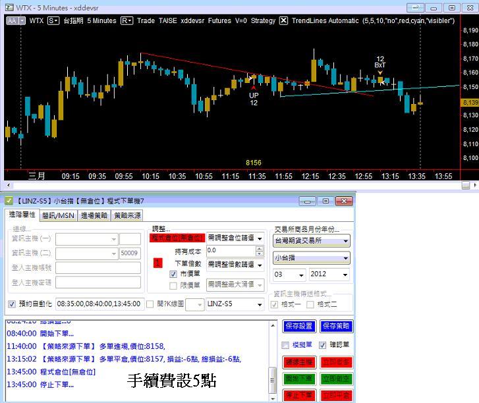Toggle the 限價單 checkbox

click(x=173, y=286)
